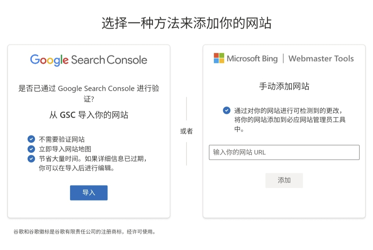Click the Webmaster Tools label
Image resolution: width=373 pixels, height=250 pixels.
321,58
